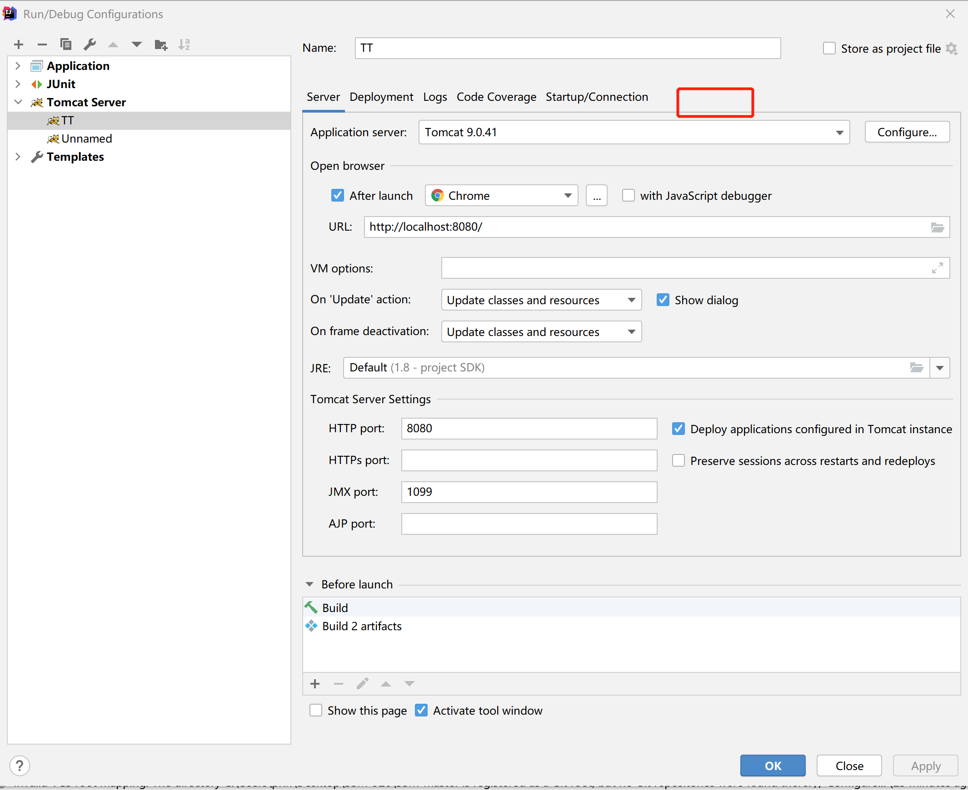This screenshot has height=790, width=968.
Task: Switch to the Logs tab
Action: click(x=435, y=97)
